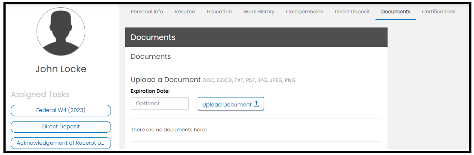View the Direct Deposit tab
This screenshot has width=474, height=155.
352,12
